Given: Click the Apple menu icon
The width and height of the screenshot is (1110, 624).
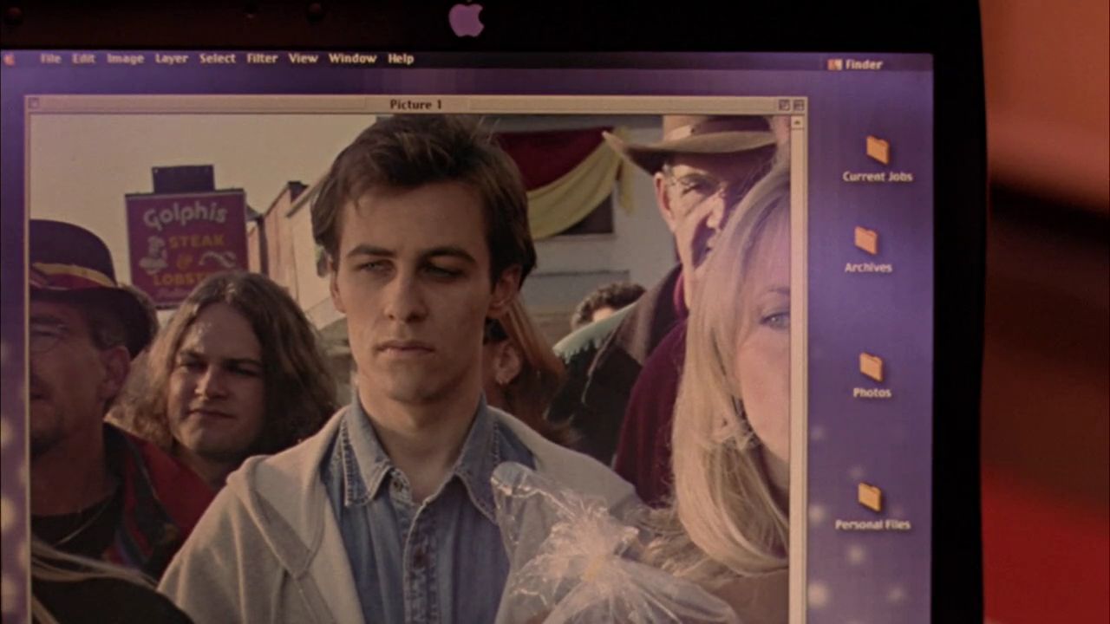Looking at the screenshot, I should pyautogui.click(x=9, y=60).
